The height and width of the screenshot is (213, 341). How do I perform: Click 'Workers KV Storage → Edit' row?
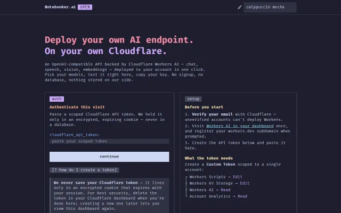pyautogui.click(x=219, y=183)
